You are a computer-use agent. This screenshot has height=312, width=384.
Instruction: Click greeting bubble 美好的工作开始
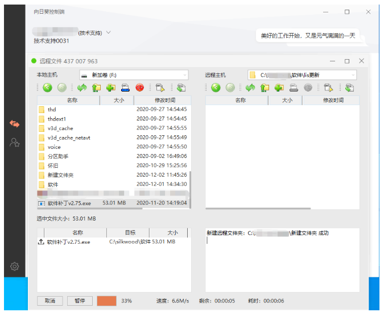(308, 36)
